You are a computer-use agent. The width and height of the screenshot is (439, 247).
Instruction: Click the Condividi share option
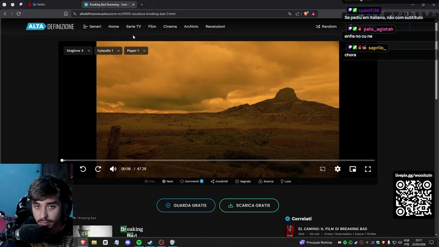pyautogui.click(x=219, y=181)
